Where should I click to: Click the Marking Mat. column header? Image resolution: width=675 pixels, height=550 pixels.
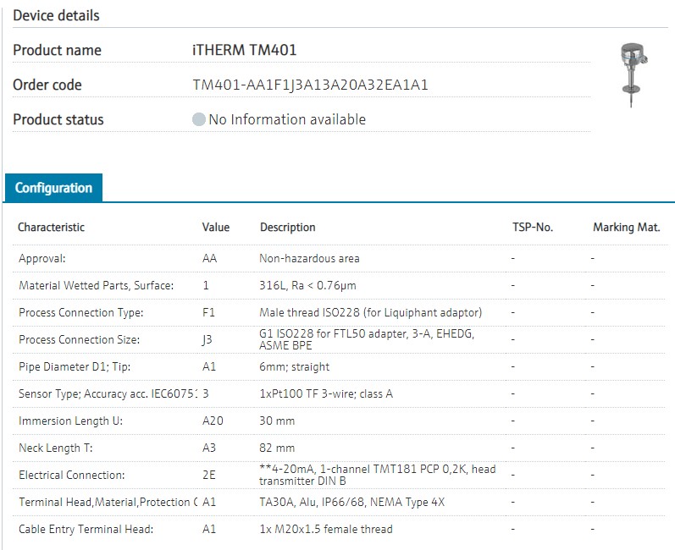click(x=626, y=228)
